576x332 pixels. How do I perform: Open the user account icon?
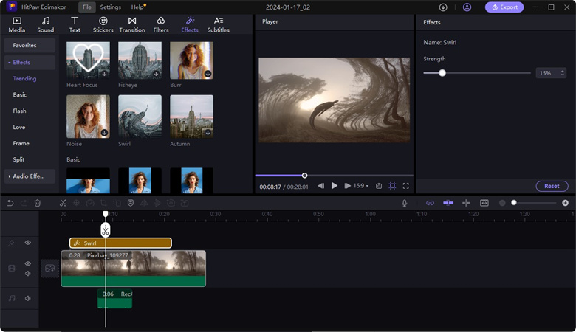pos(467,7)
